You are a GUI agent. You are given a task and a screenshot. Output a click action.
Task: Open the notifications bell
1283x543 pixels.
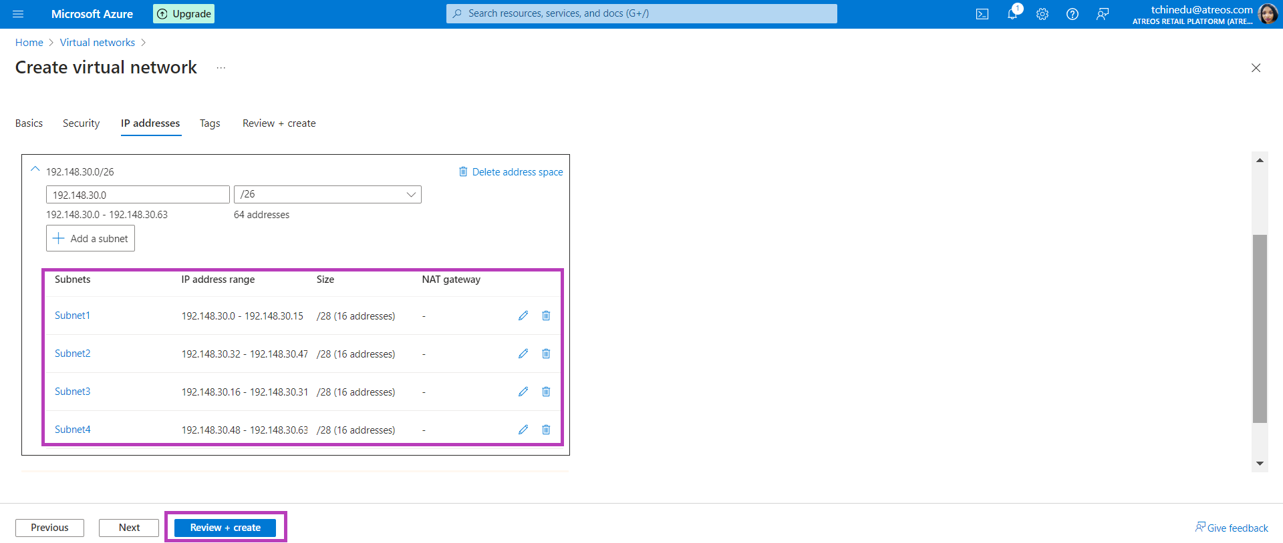tap(1012, 14)
